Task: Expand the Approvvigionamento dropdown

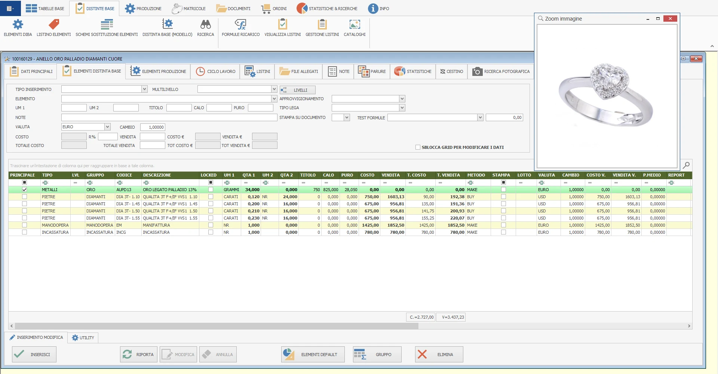Action: pos(402,99)
